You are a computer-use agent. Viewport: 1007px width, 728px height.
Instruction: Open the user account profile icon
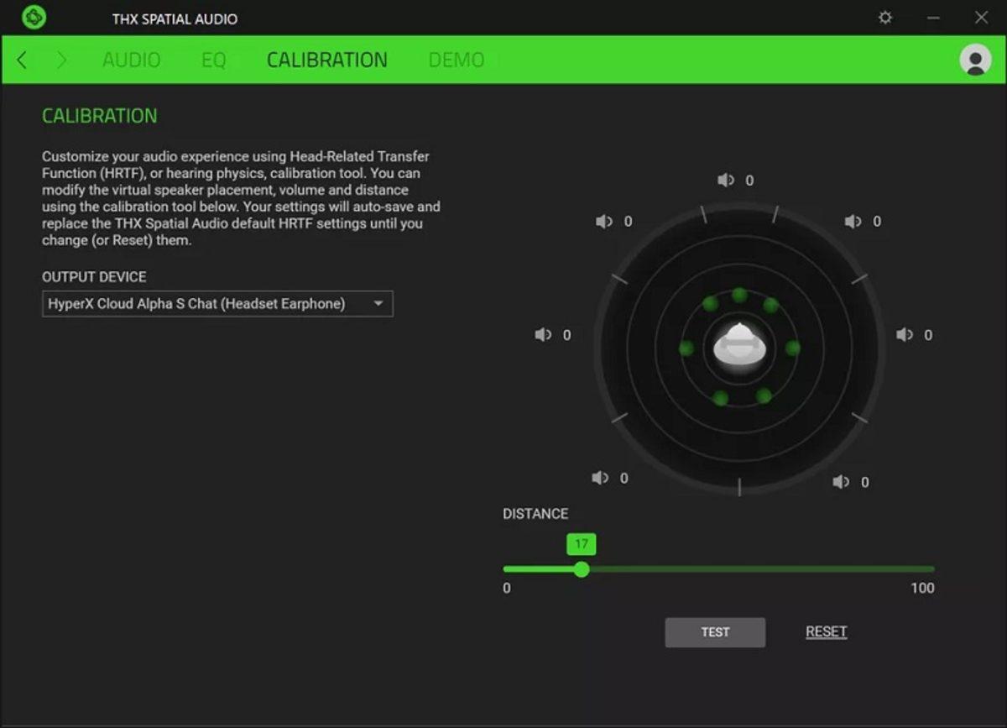tap(976, 60)
